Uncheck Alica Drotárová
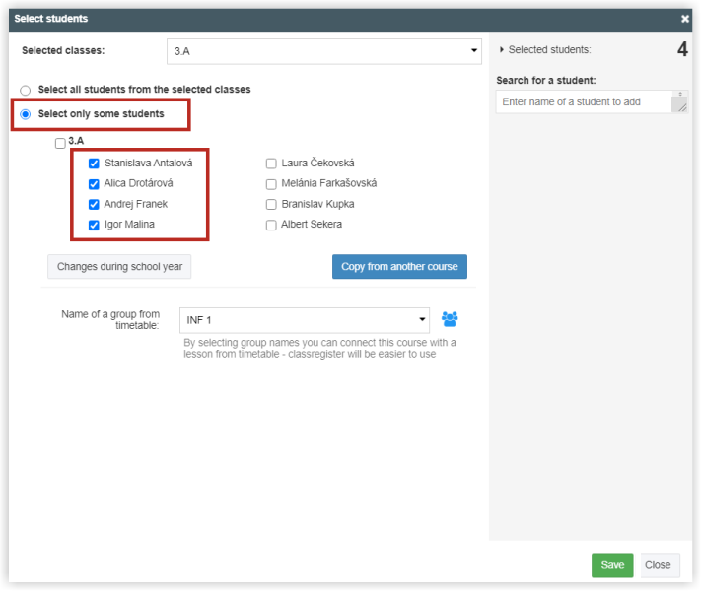Image resolution: width=701 pixels, height=591 pixels. tap(94, 184)
